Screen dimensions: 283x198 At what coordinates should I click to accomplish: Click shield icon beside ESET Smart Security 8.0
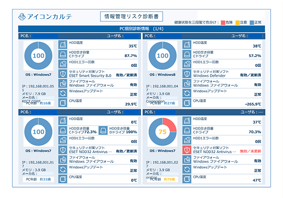click(x=63, y=74)
